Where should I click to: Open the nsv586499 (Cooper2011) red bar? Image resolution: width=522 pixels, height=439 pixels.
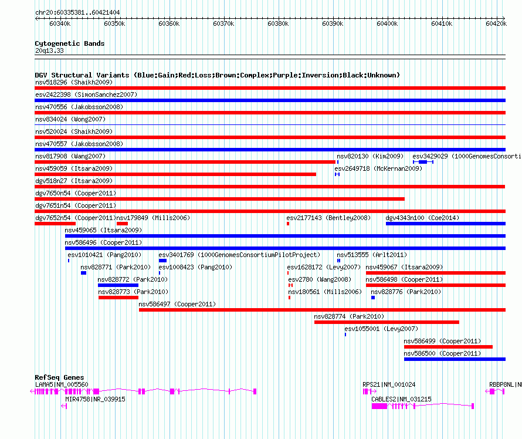pos(449,347)
